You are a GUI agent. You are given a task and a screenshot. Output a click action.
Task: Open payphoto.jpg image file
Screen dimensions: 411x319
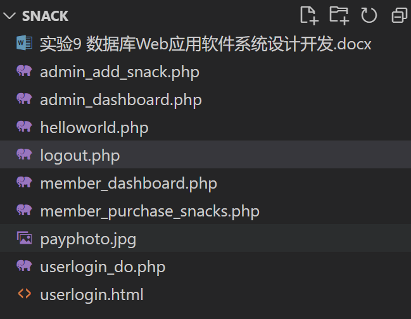tap(205, 239)
